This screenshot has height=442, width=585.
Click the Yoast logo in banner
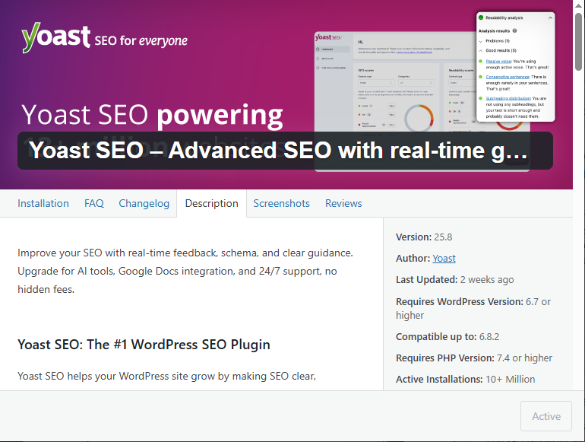point(56,38)
